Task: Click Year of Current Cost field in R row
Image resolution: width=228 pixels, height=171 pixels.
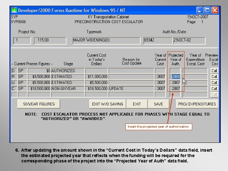Action: point(160,77)
